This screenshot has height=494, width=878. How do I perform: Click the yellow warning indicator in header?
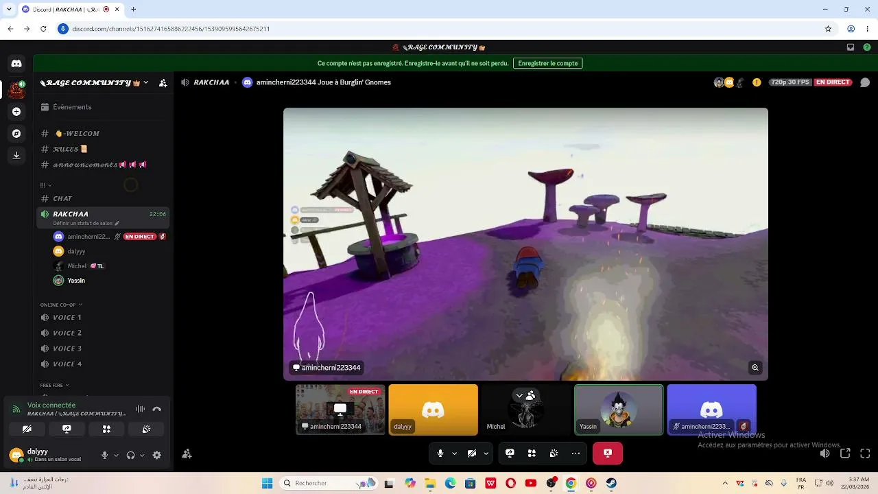(x=757, y=82)
